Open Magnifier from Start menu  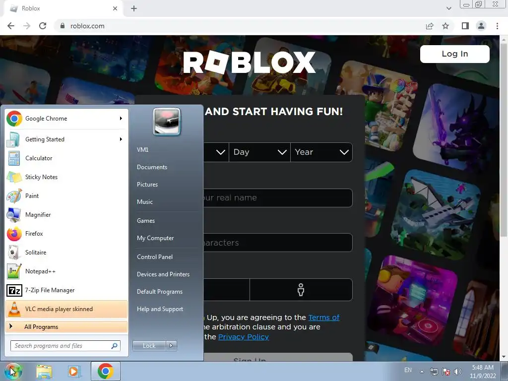(x=66, y=214)
